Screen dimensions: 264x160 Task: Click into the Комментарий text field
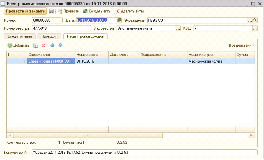[144, 152]
